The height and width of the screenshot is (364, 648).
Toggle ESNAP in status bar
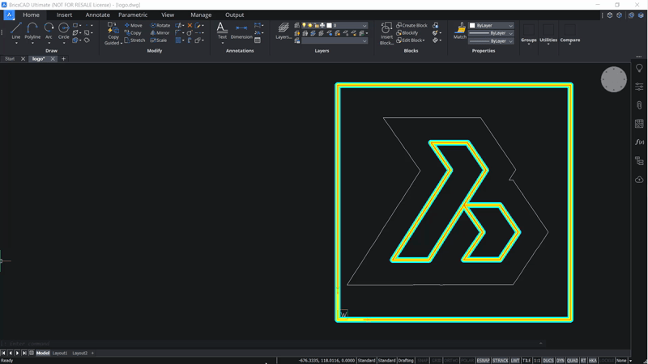coord(483,360)
